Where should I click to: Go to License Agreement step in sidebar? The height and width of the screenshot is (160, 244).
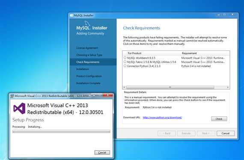tap(87, 48)
